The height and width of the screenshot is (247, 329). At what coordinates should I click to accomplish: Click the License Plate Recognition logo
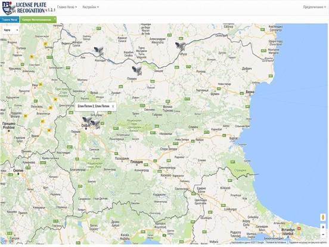29,8
